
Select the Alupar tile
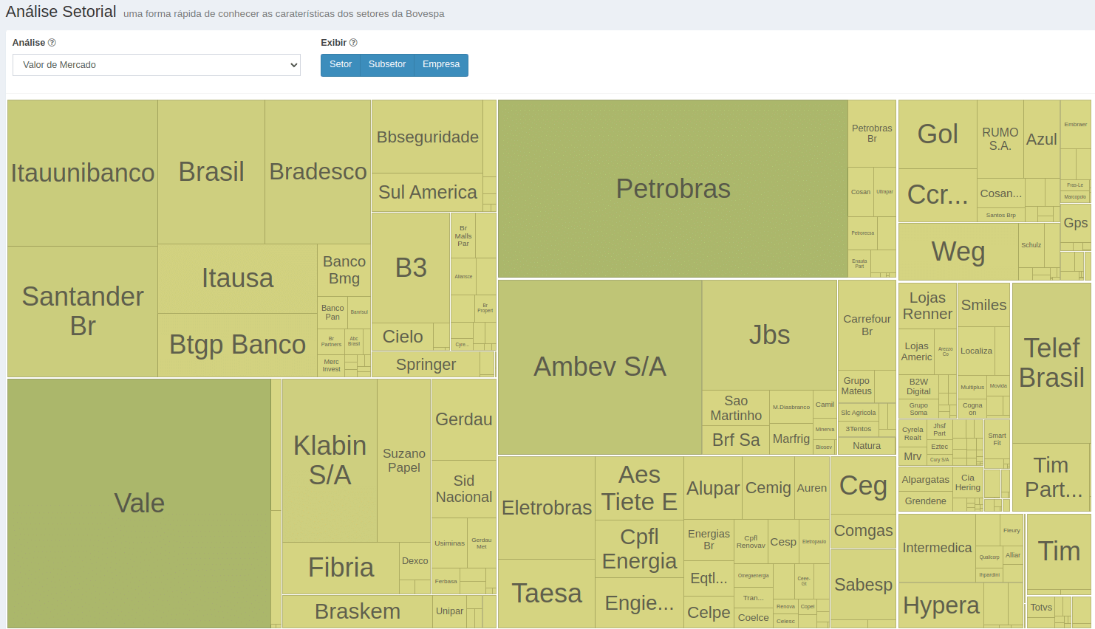click(713, 488)
